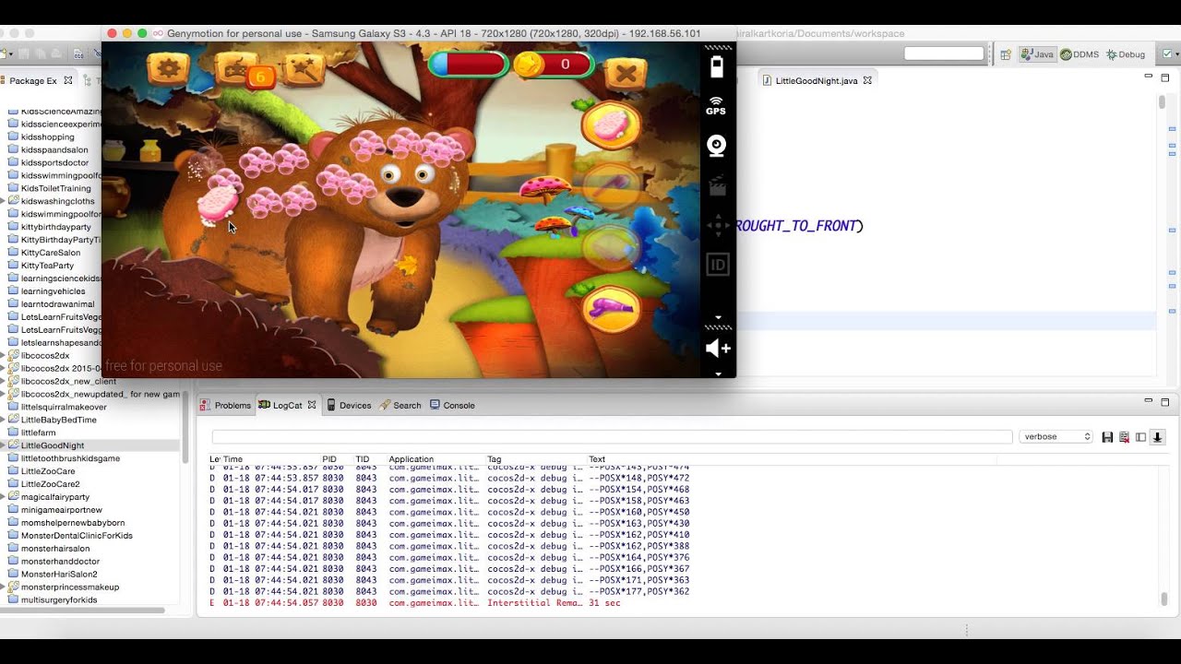Select the purple hair dryer tool

(610, 311)
